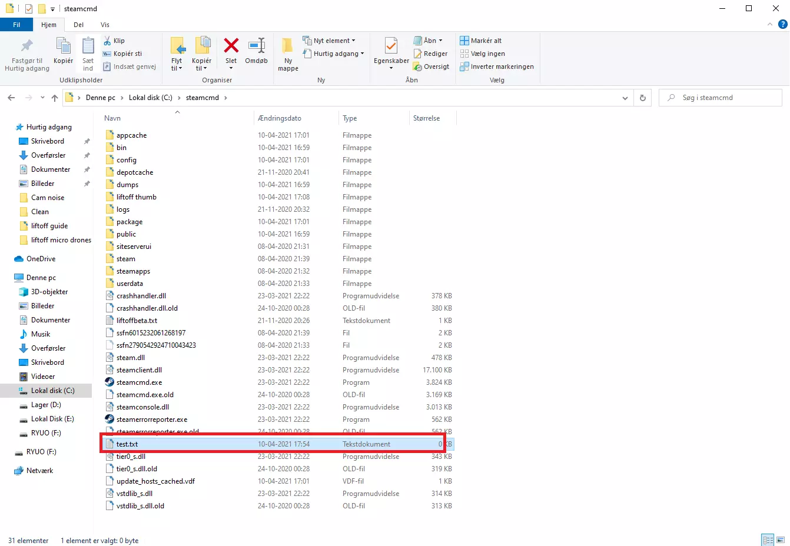Select Hurtig adgang in the navigation pane

click(x=49, y=127)
